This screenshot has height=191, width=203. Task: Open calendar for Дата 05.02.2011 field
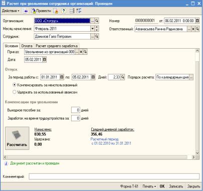(x=44, y=59)
